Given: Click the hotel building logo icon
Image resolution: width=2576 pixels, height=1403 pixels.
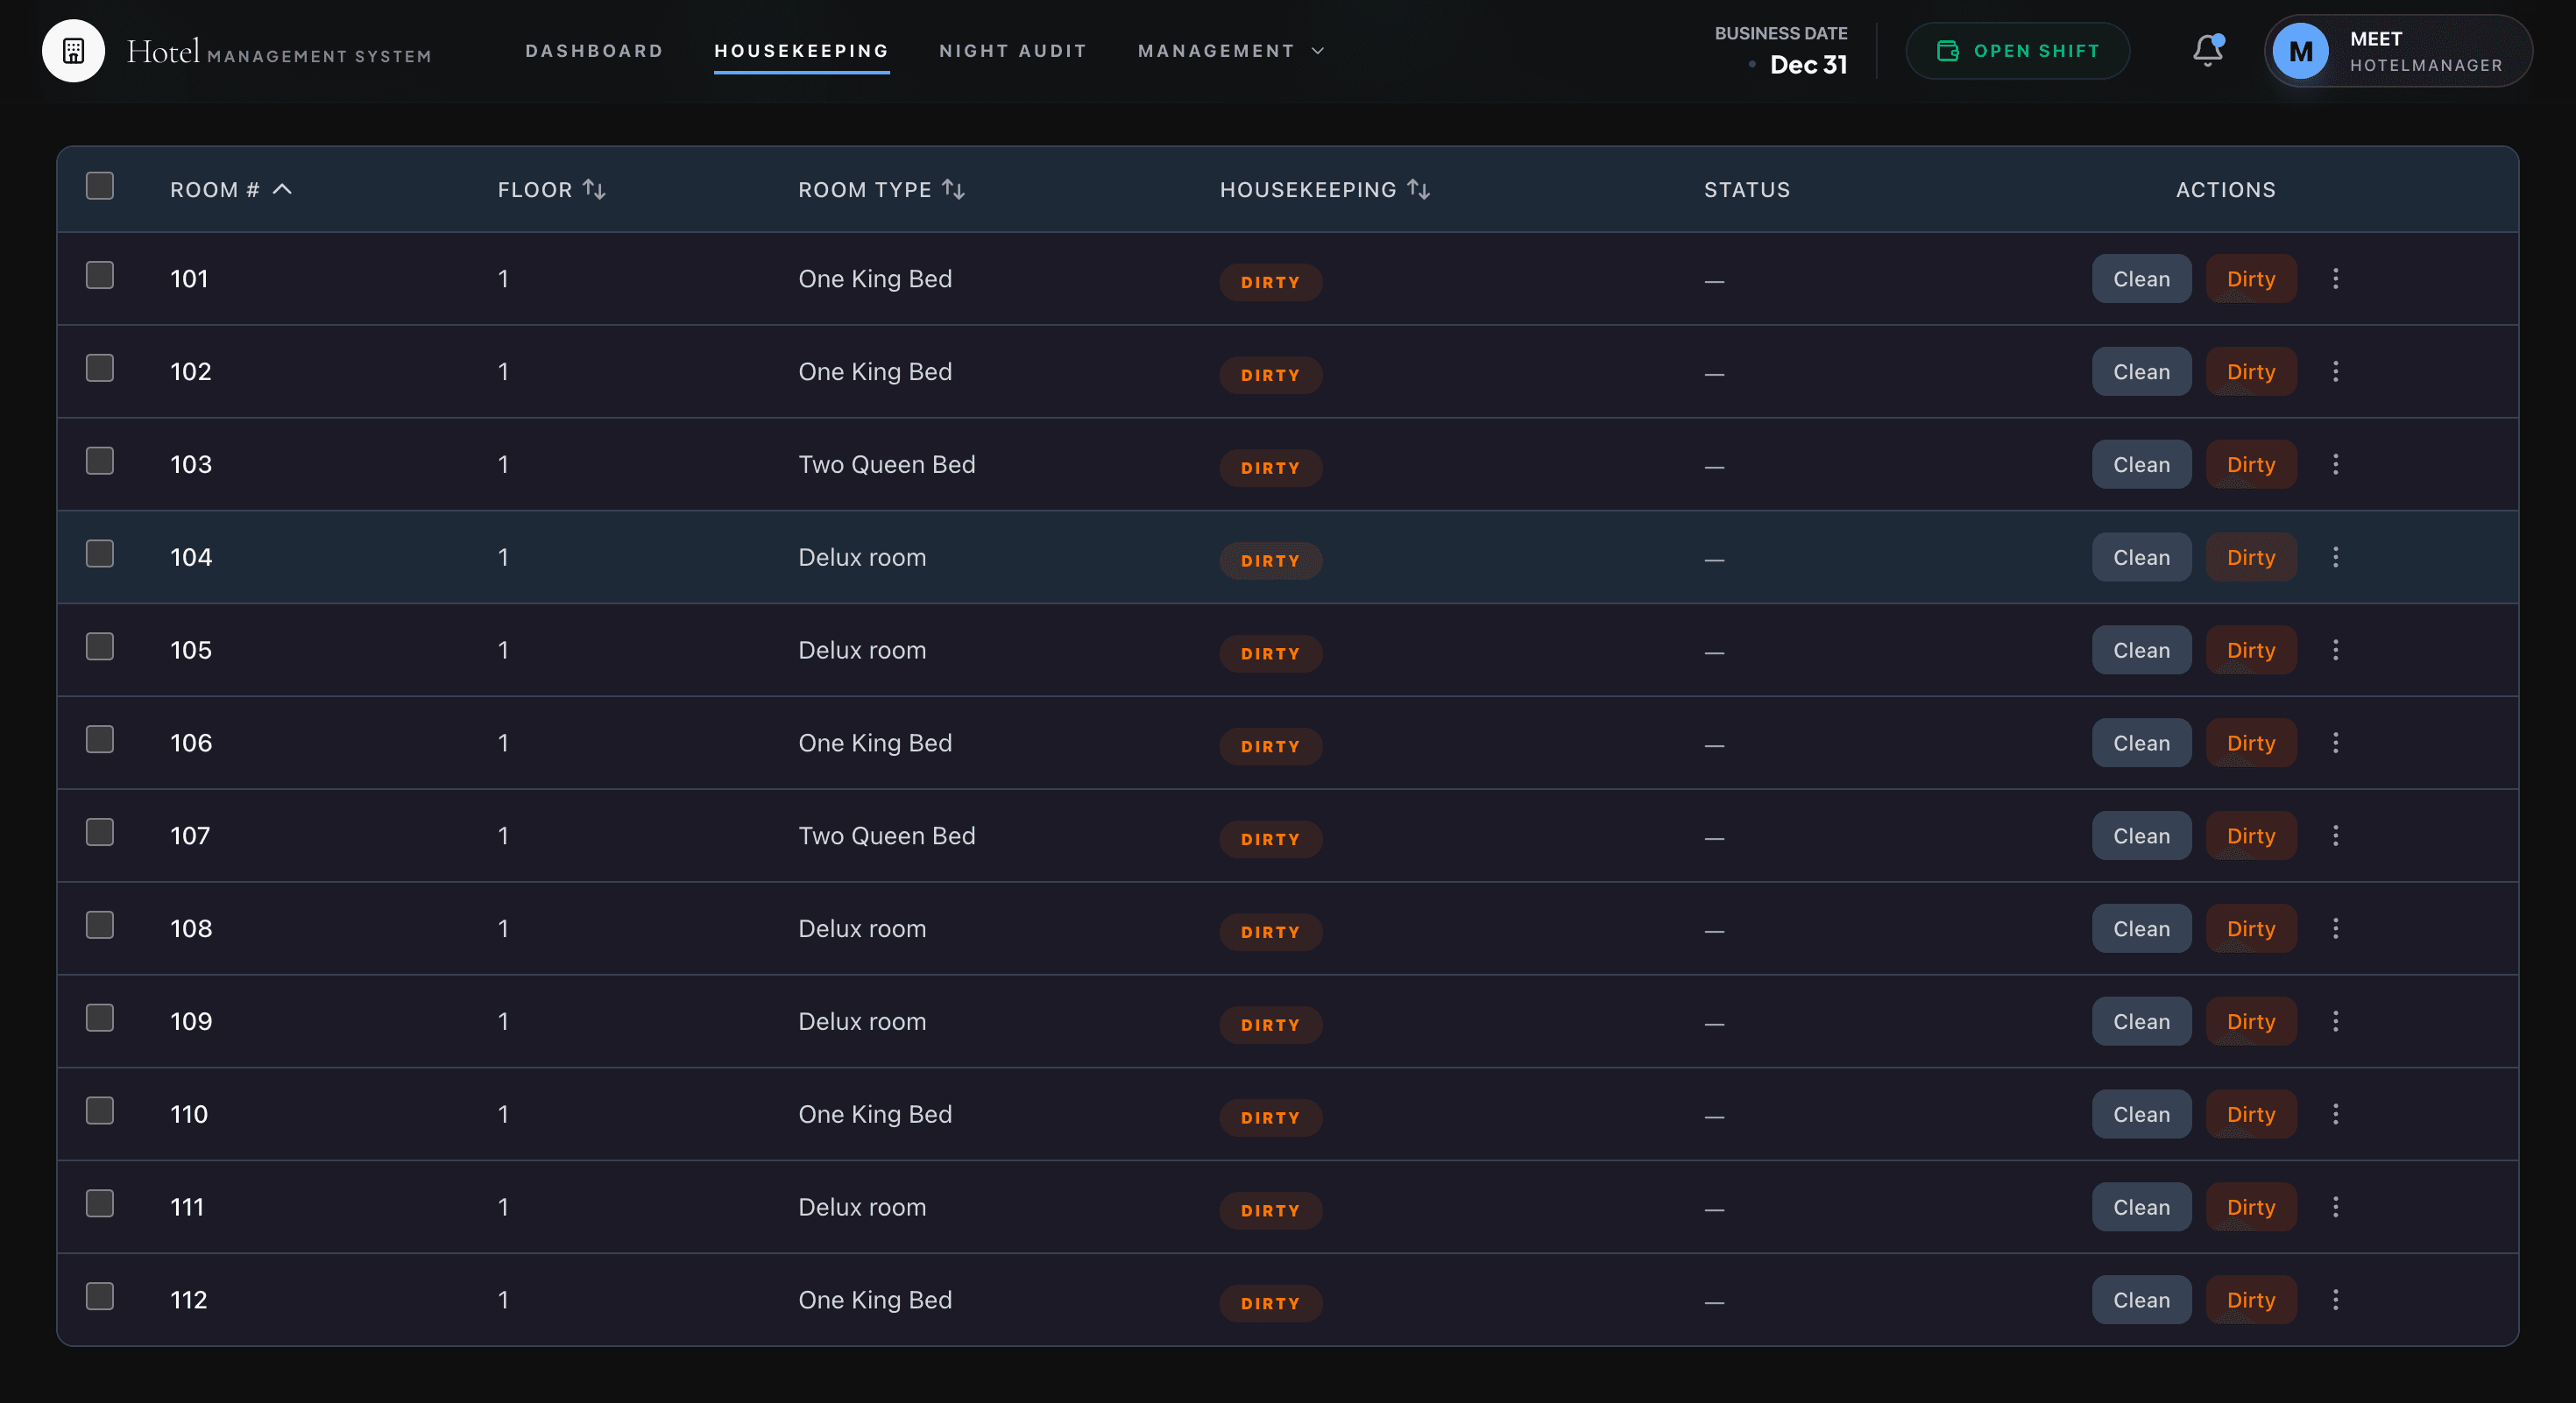Looking at the screenshot, I should pos(73,51).
